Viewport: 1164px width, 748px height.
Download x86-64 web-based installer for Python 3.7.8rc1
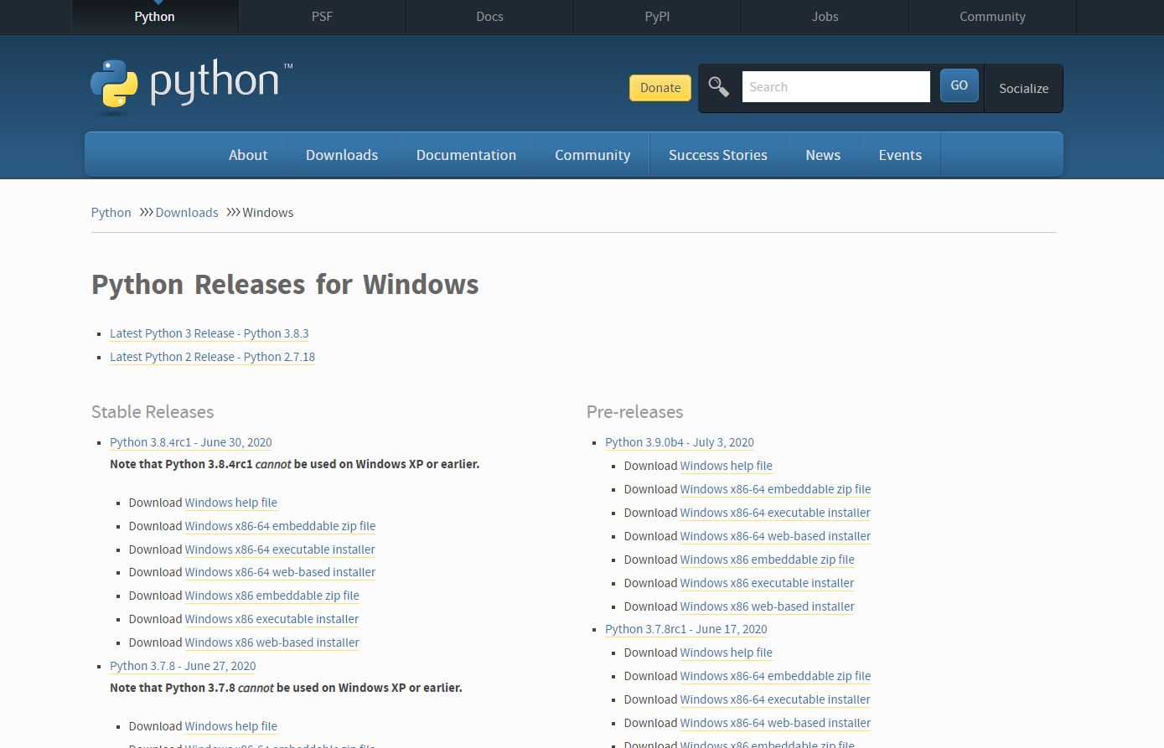click(776, 723)
